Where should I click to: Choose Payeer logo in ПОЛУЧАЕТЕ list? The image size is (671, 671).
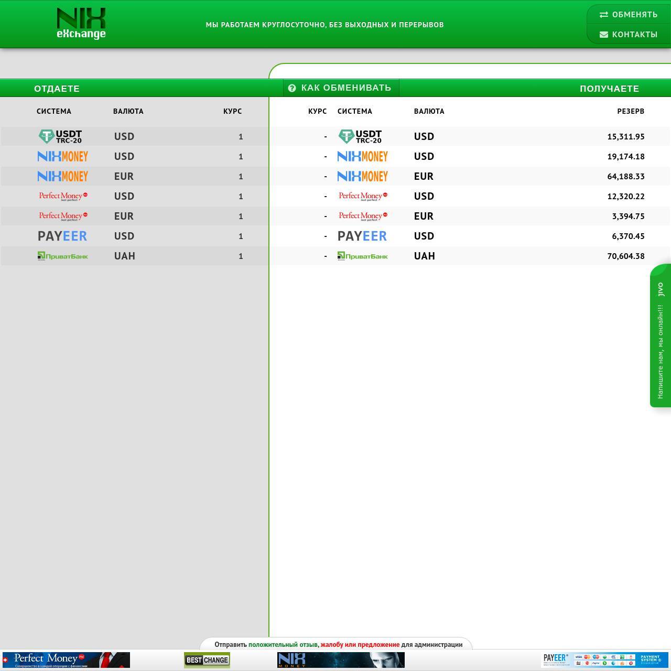[362, 236]
